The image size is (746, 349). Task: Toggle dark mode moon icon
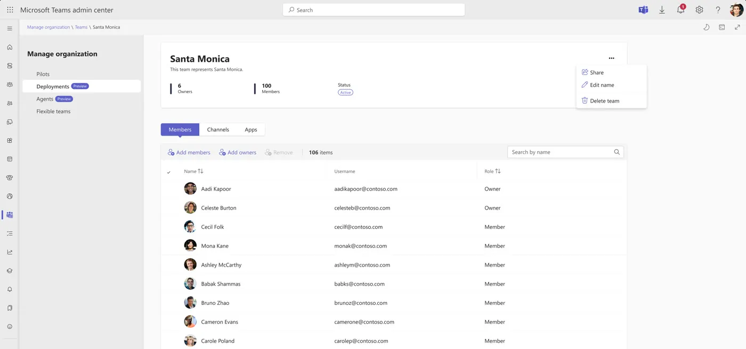pos(707,27)
